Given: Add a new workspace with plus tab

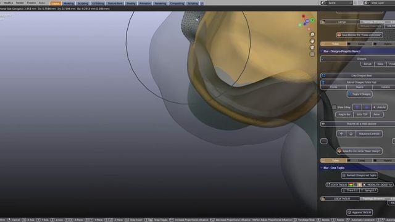Looking at the screenshot, I should point(202,4).
